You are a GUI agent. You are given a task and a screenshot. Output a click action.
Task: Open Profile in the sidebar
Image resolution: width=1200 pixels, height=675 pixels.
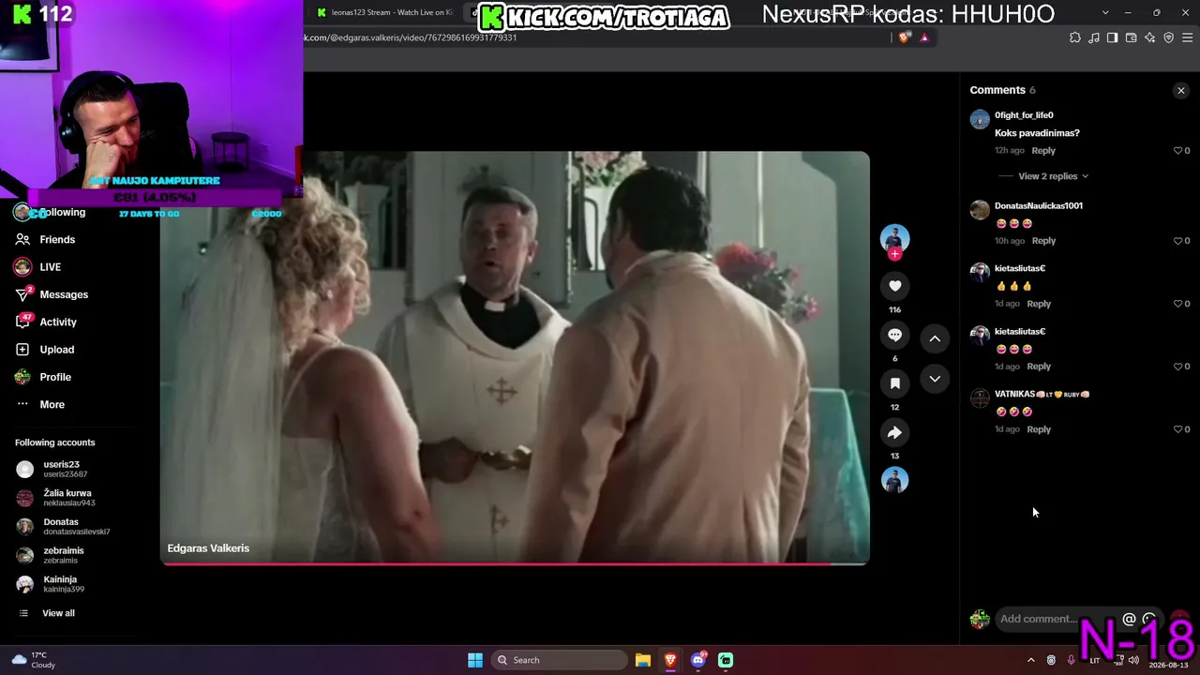tap(54, 377)
